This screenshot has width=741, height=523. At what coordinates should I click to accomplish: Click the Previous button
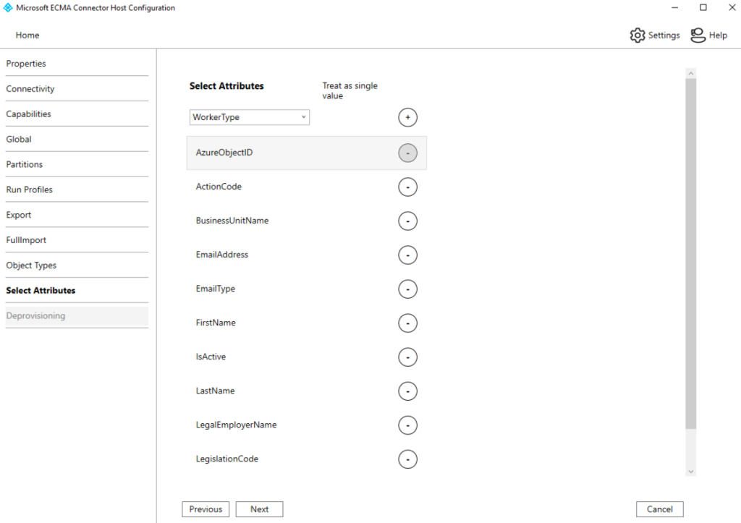pyautogui.click(x=206, y=509)
